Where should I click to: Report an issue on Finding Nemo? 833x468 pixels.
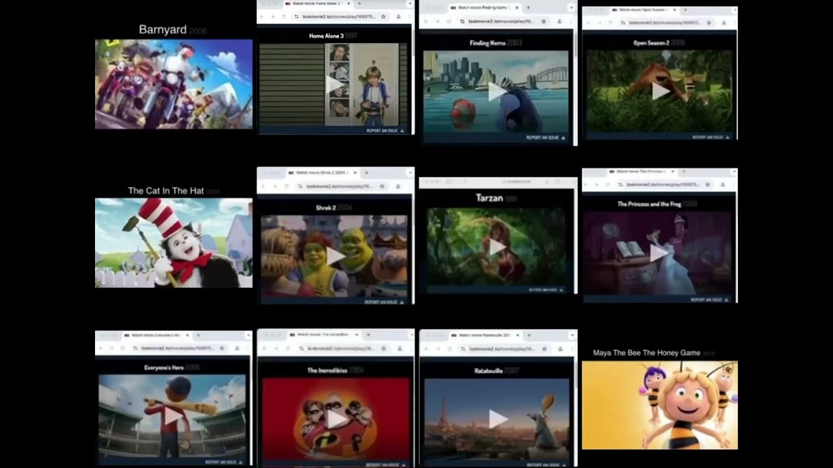(x=545, y=138)
